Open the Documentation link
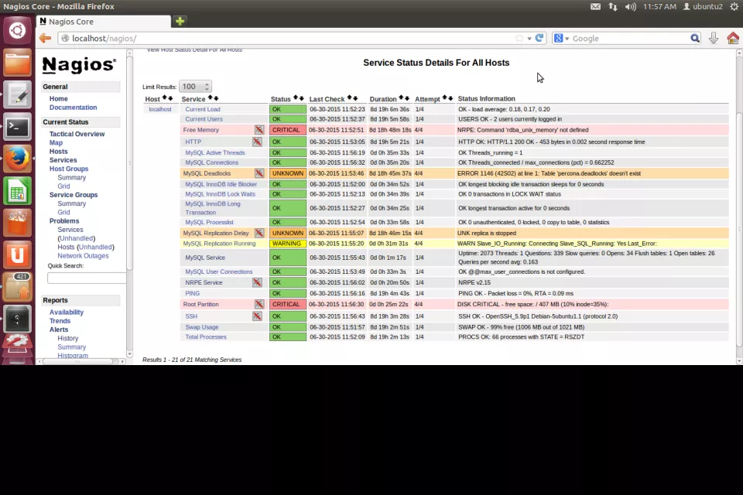 click(x=73, y=108)
